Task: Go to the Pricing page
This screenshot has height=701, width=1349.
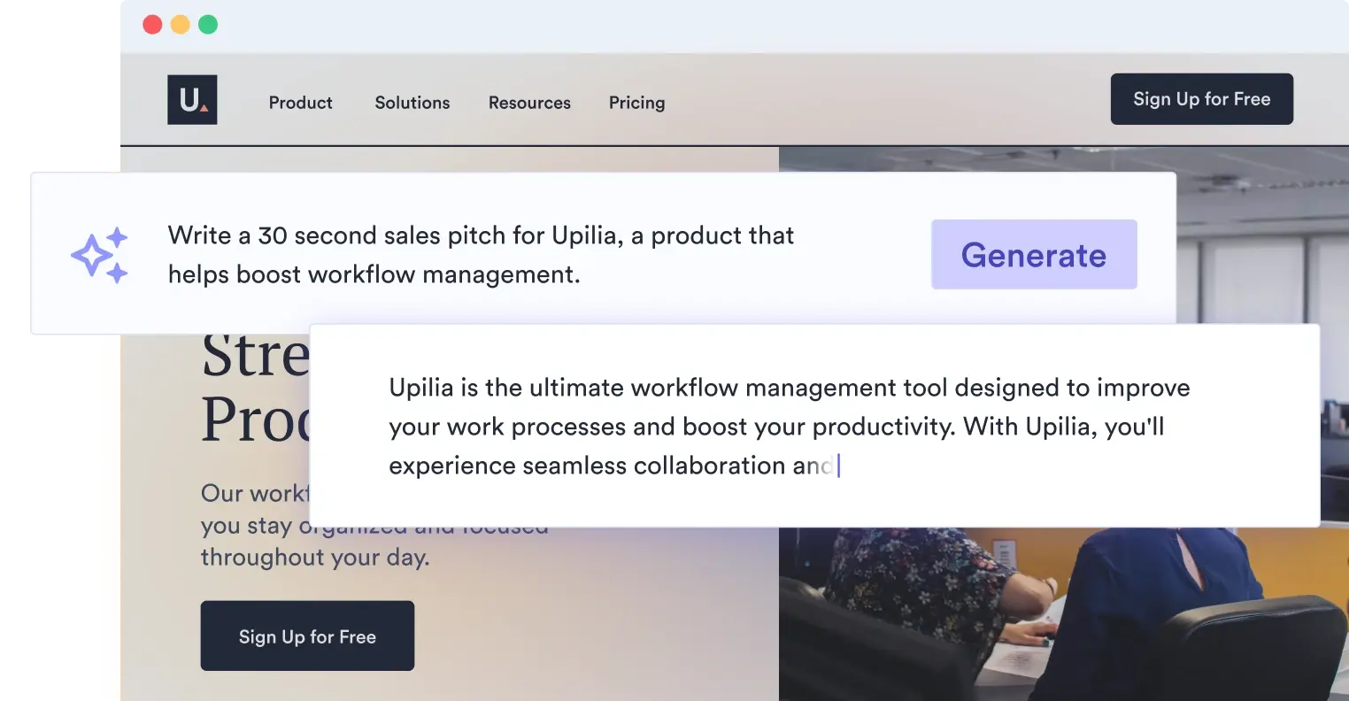Action: [636, 103]
